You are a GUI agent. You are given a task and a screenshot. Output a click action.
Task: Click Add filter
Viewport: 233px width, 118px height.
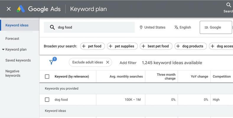pyautogui.click(x=128, y=63)
